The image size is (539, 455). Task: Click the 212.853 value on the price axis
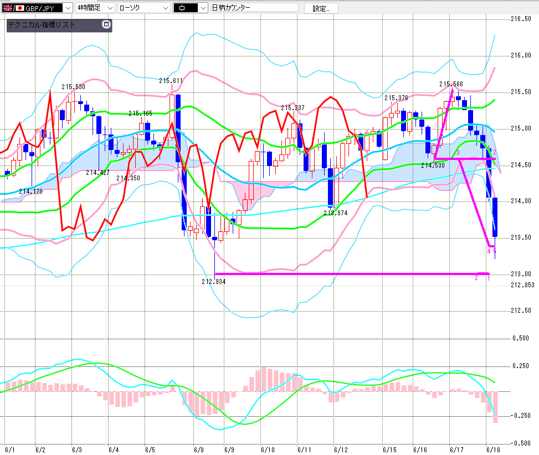(522, 285)
